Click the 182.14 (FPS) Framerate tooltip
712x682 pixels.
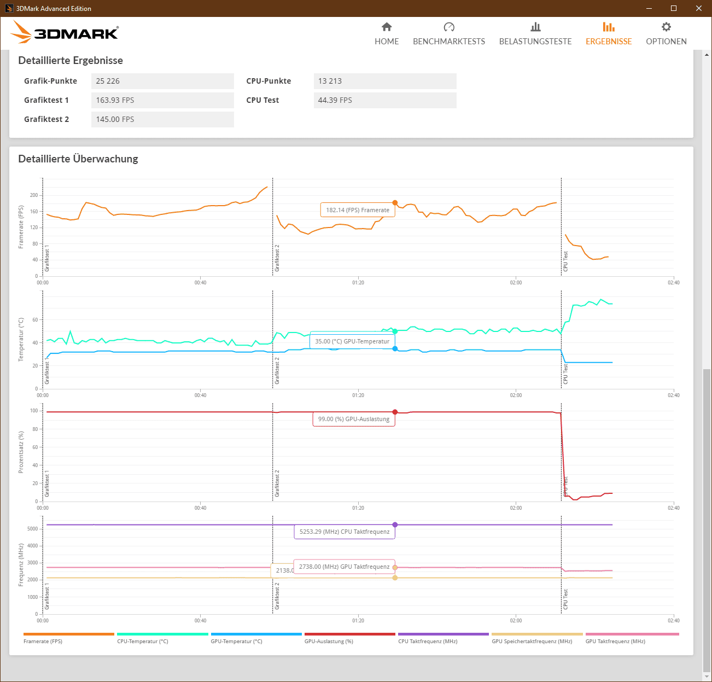point(358,210)
